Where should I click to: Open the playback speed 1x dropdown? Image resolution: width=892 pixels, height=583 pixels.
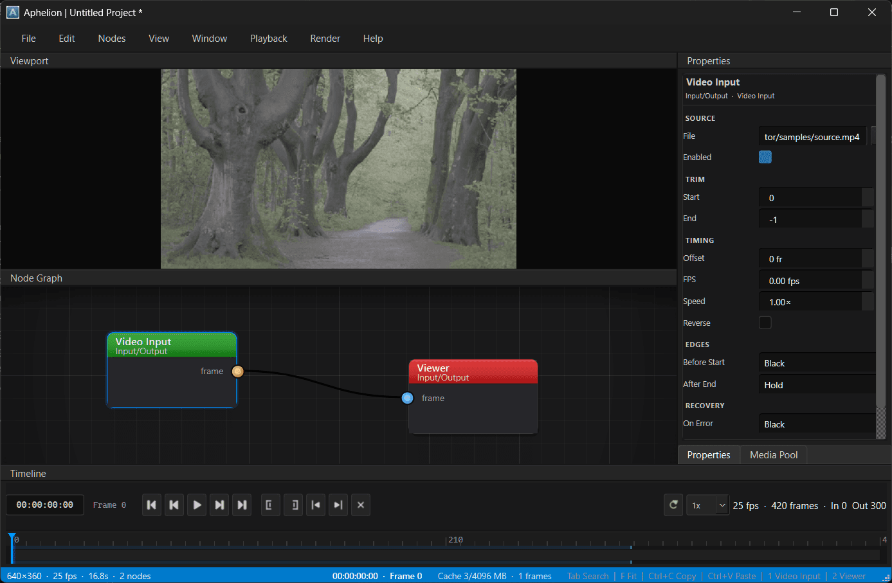tap(707, 505)
